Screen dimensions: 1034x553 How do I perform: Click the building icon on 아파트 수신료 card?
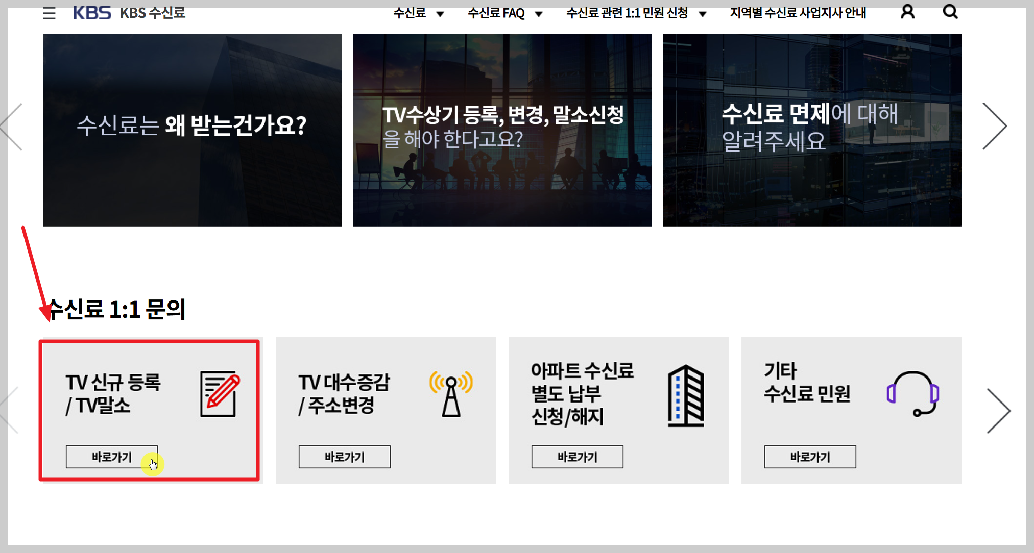(x=686, y=396)
